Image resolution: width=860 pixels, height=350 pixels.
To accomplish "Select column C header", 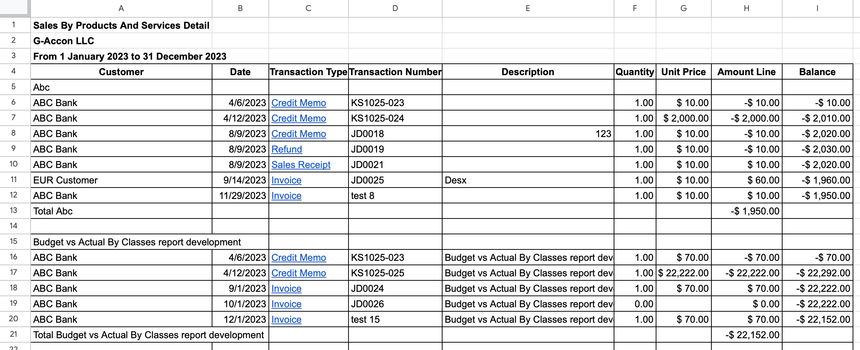I will coord(309,8).
